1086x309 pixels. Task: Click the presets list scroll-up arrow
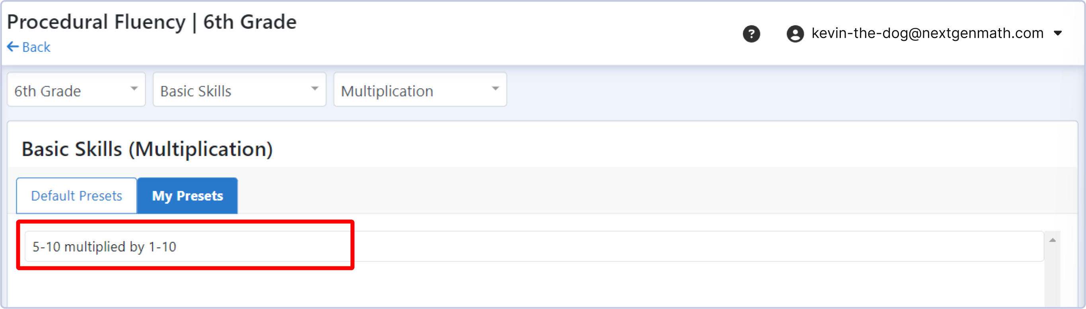(1052, 240)
